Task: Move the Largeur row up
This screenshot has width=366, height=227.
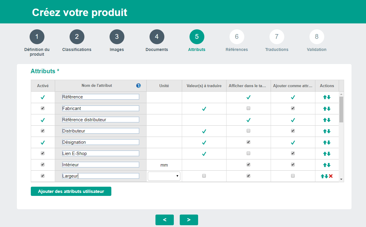Action: coord(322,176)
